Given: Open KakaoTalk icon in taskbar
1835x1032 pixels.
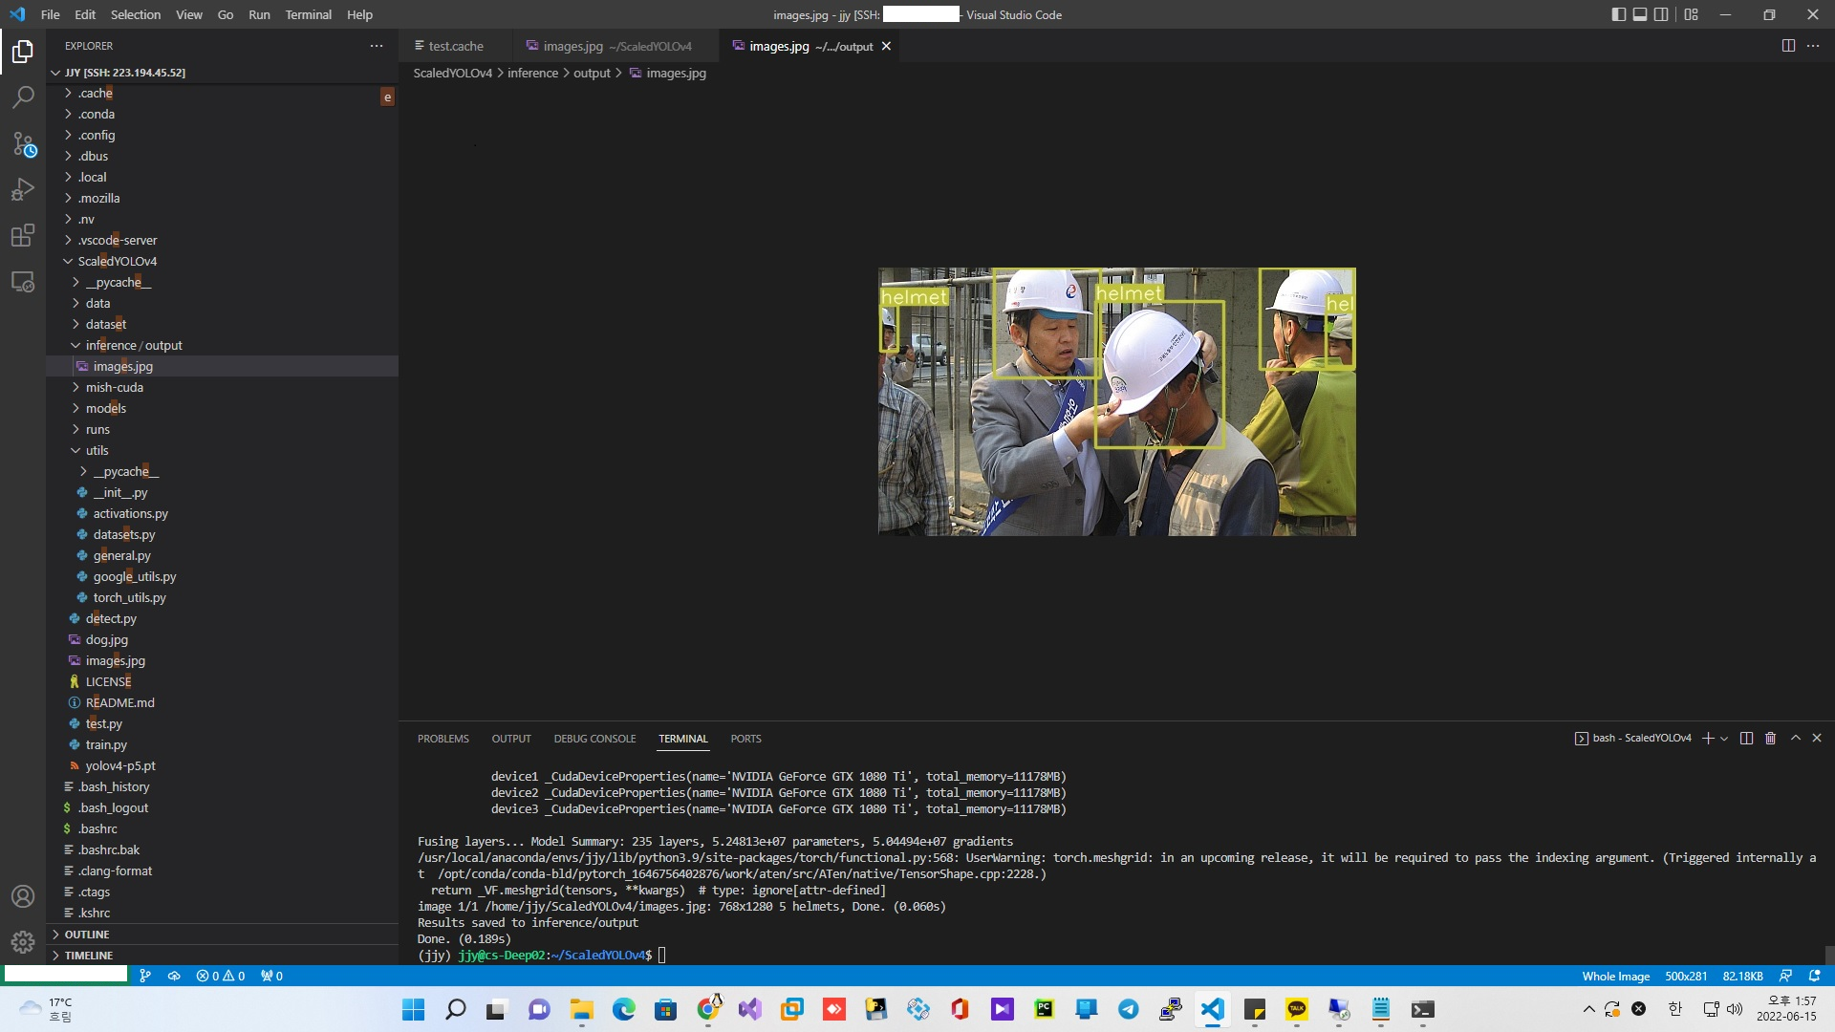Looking at the screenshot, I should pos(1296,1009).
